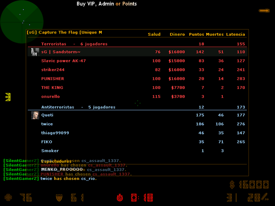Click Sandstorm's points value 142
The height and width of the screenshot is (206, 275).
[x=200, y=52]
